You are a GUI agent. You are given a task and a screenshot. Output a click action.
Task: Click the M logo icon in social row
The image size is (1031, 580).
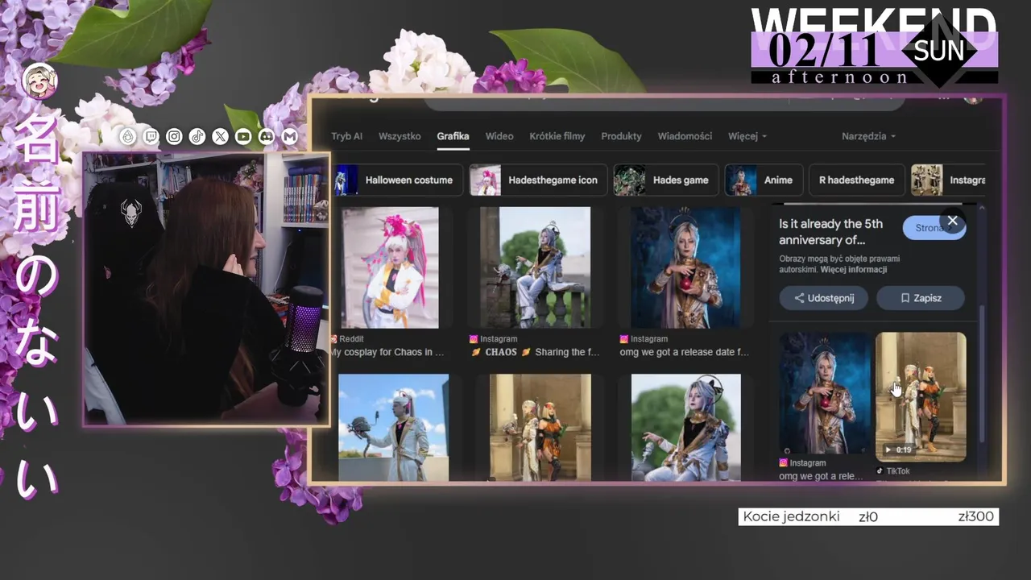tap(290, 137)
